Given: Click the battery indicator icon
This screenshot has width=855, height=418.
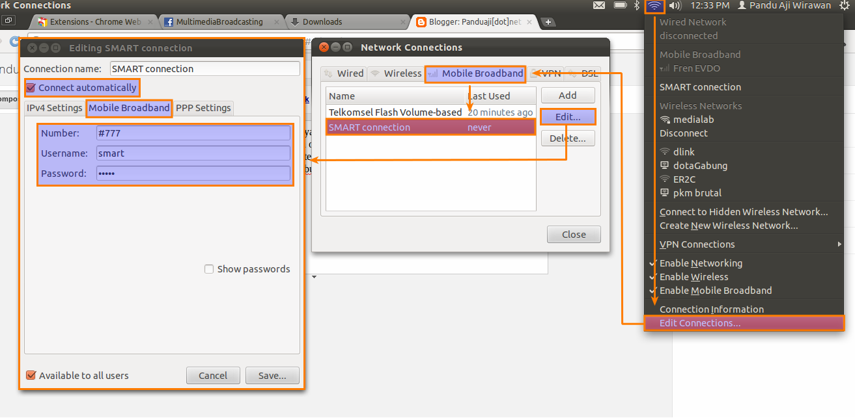Looking at the screenshot, I should click(620, 5).
